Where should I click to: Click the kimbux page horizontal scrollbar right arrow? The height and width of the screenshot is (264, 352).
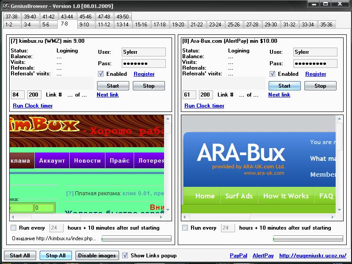[161, 217]
